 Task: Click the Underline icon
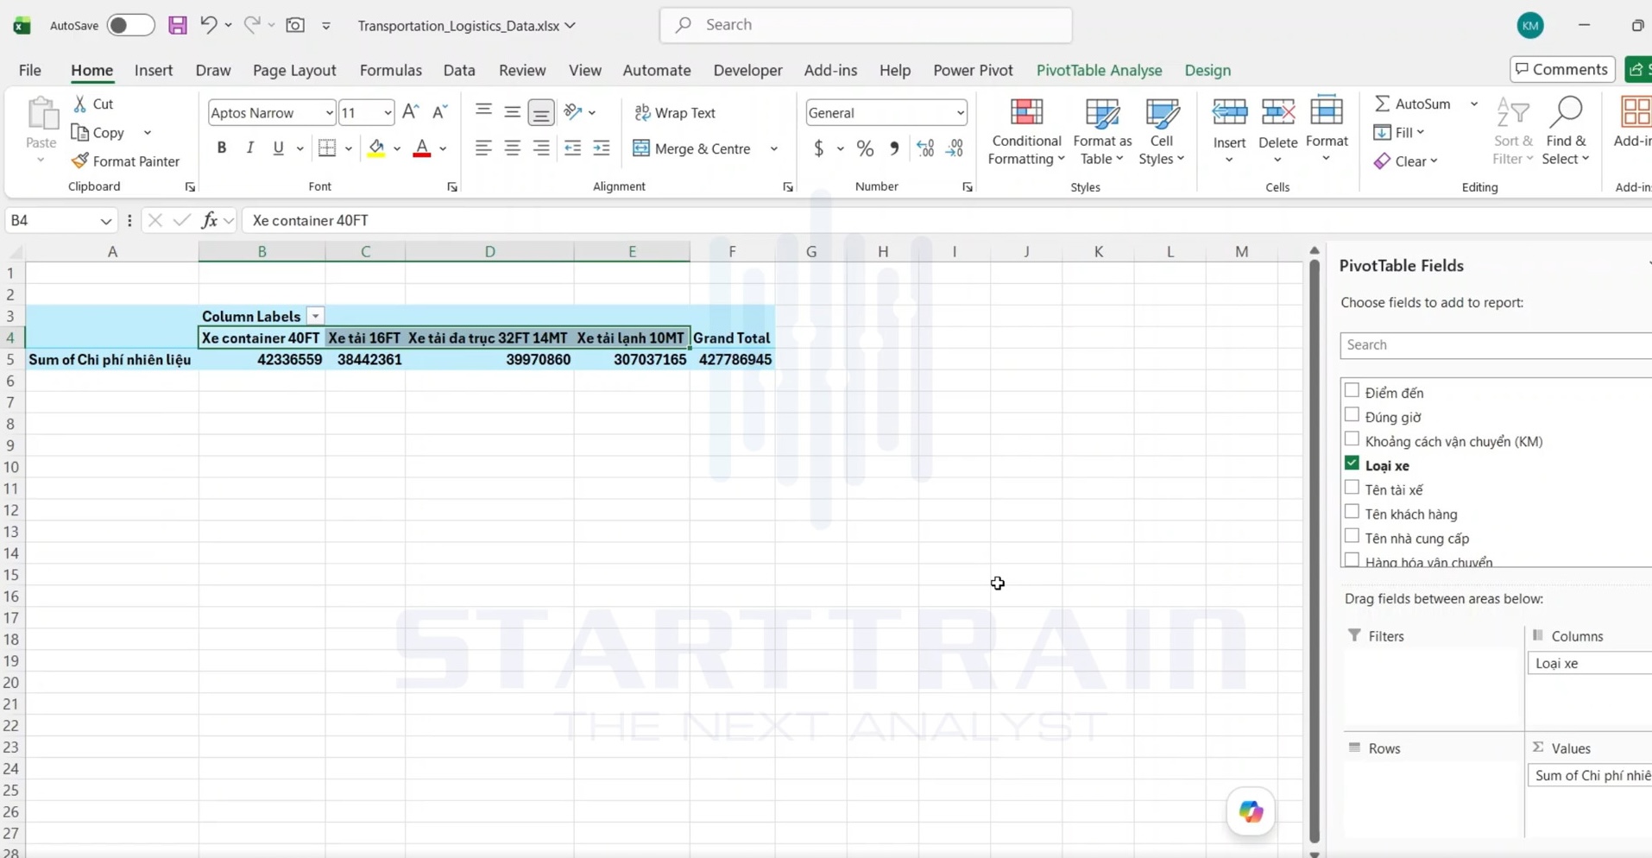click(278, 148)
